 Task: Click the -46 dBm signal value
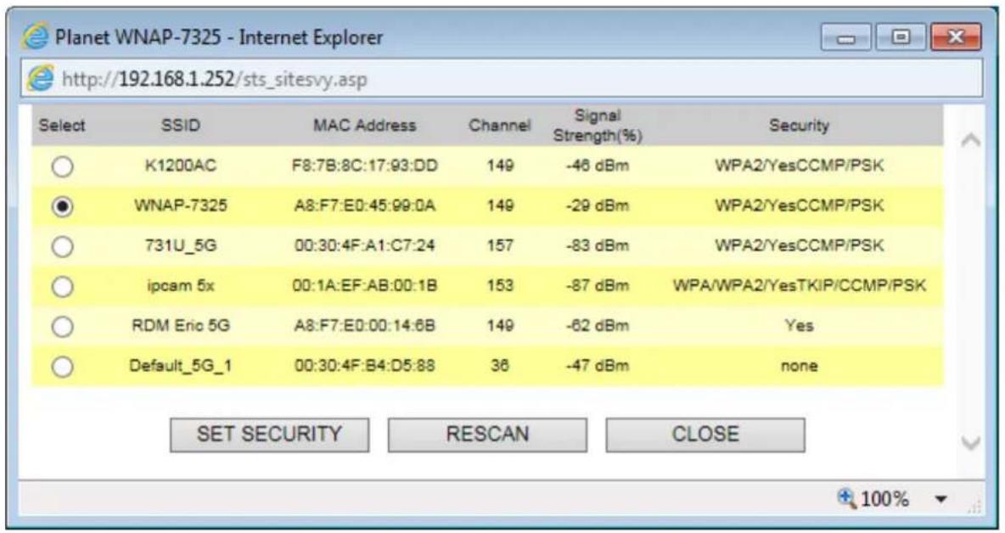coord(598,166)
